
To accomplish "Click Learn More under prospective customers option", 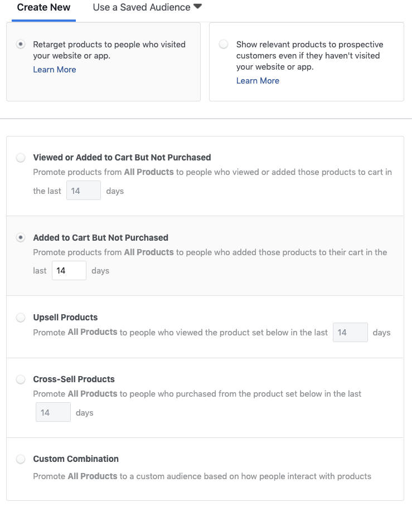I will (x=258, y=81).
